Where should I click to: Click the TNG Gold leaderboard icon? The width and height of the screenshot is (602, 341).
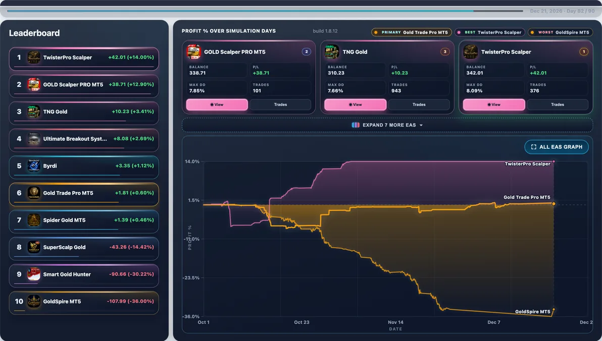coord(34,111)
